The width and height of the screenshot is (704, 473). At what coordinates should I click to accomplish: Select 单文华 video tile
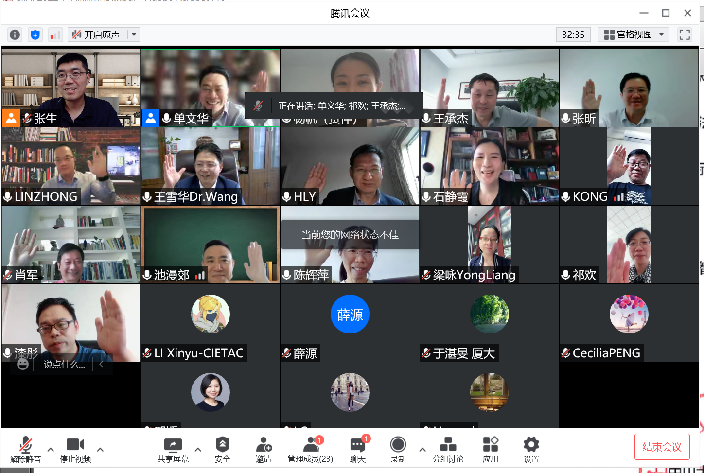coord(211,88)
